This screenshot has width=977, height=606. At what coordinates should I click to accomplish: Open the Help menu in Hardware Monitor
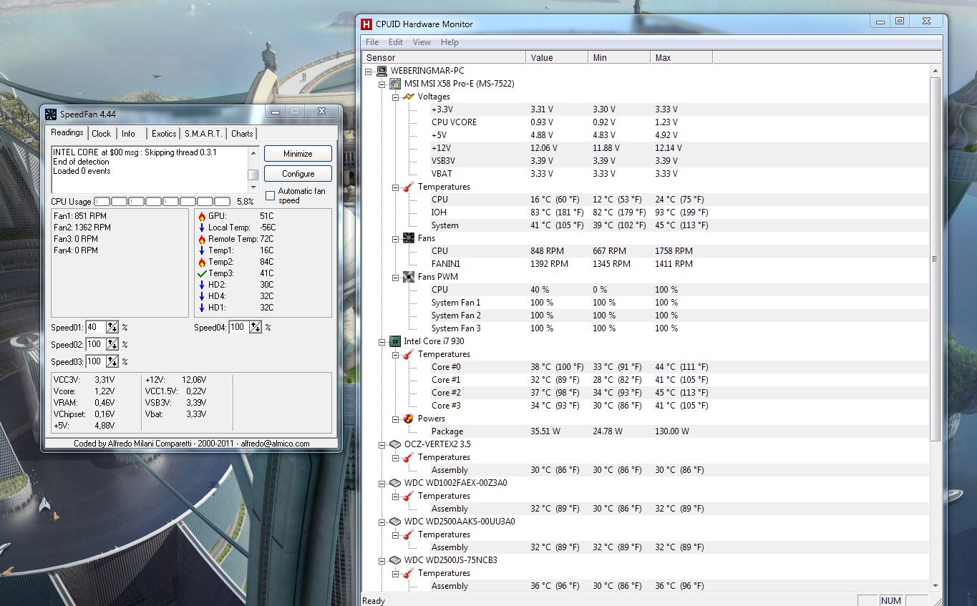coord(449,42)
